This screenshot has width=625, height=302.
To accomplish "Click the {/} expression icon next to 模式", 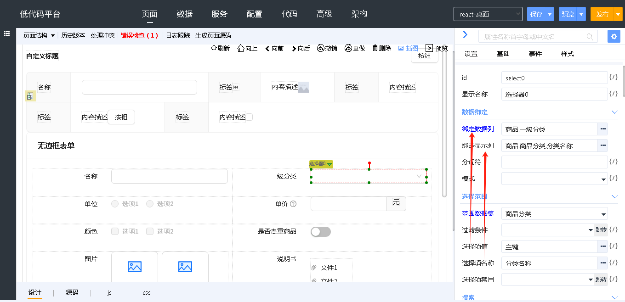I will [x=614, y=178].
